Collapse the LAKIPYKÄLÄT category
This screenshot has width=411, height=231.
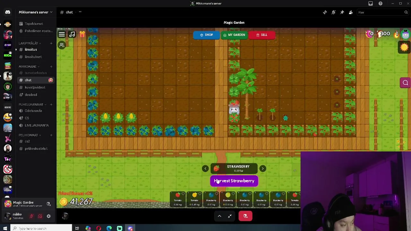[x=30, y=43]
